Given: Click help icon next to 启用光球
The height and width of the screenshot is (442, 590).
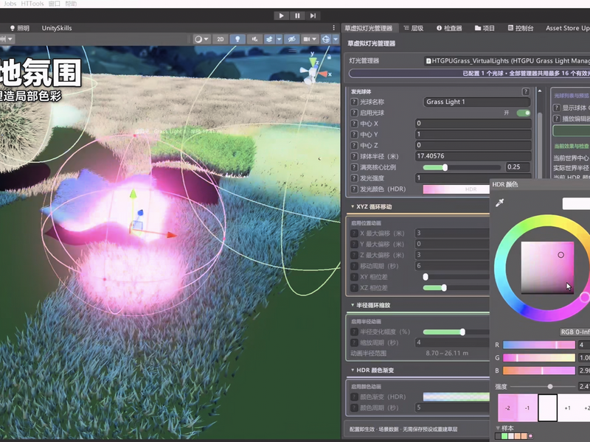Looking at the screenshot, I should coord(354,113).
